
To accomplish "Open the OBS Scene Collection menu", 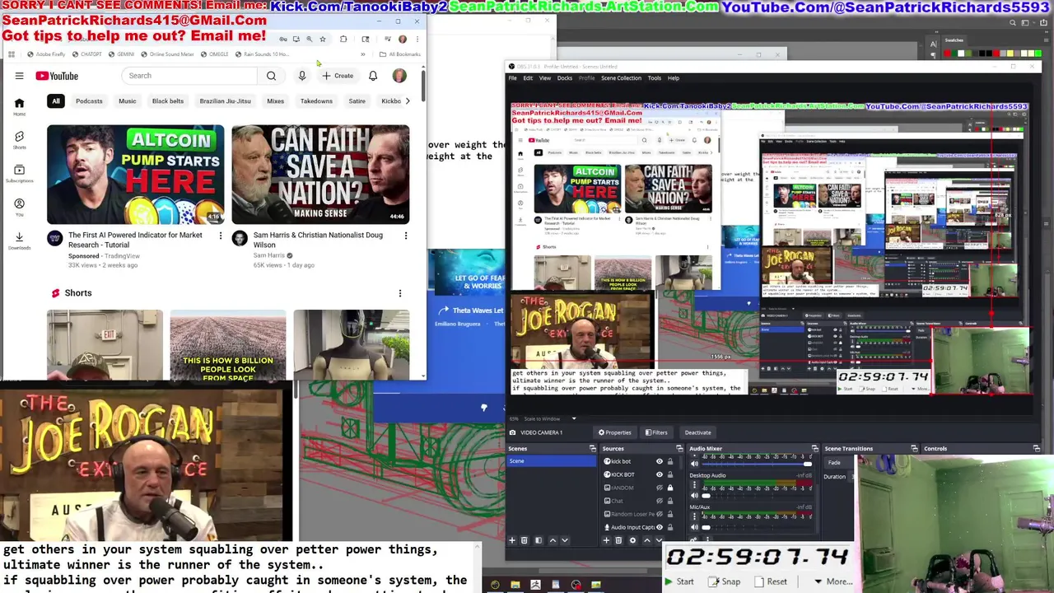I will click(x=621, y=78).
